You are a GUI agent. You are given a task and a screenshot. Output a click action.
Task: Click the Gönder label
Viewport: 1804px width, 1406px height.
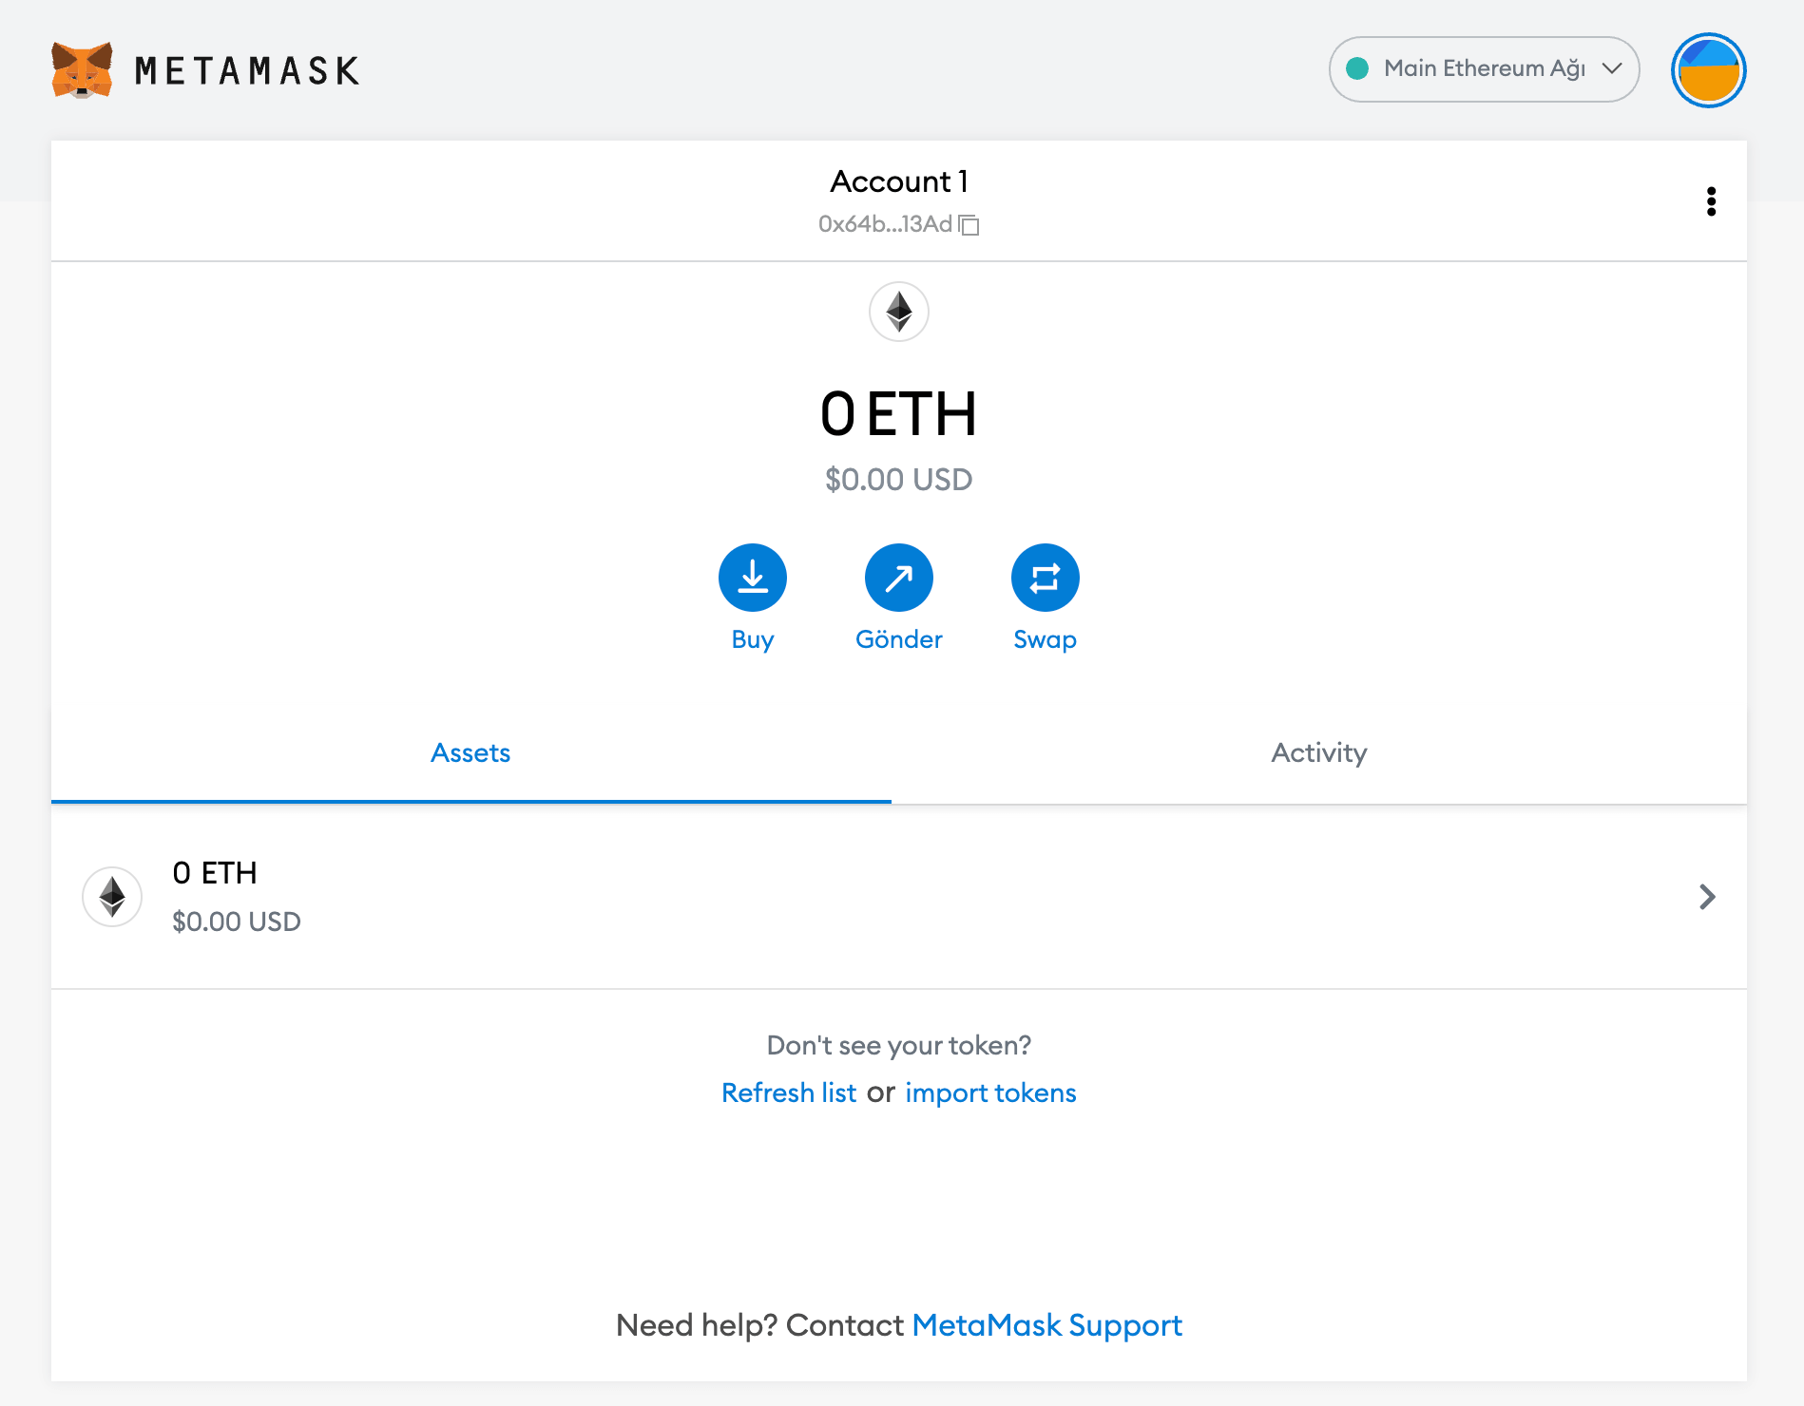899,639
